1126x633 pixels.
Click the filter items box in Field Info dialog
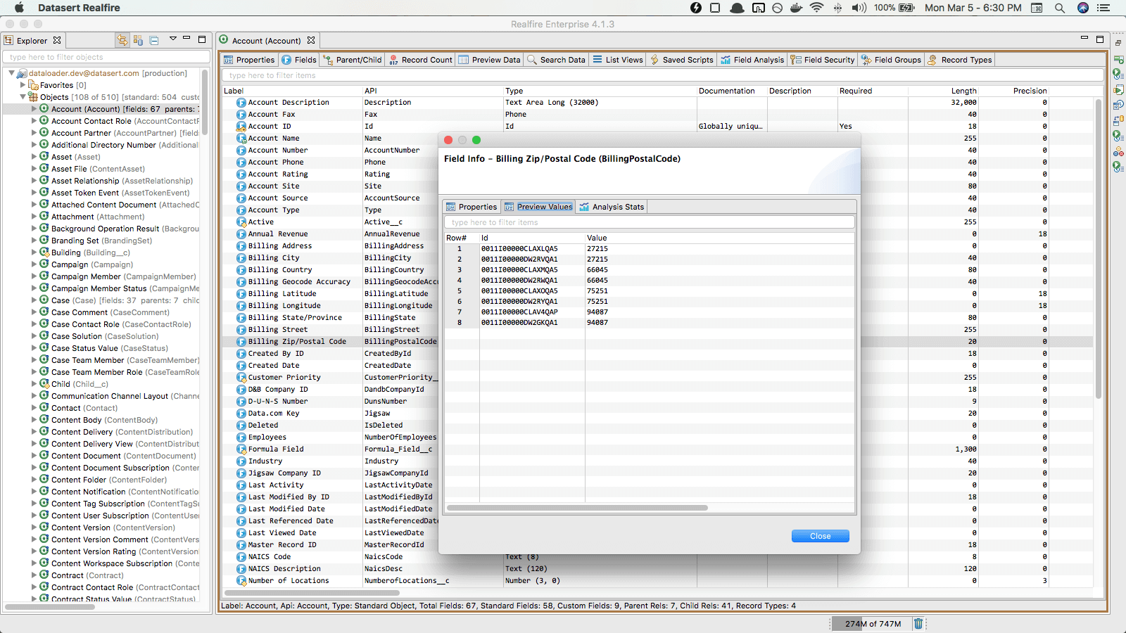point(649,222)
